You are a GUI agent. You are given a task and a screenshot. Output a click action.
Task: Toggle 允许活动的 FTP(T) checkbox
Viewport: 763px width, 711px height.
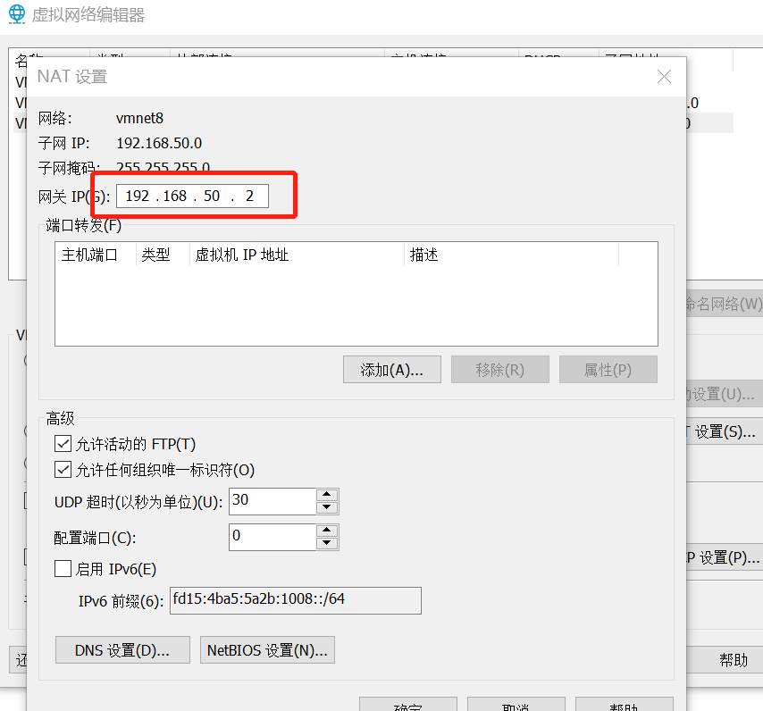pyautogui.click(x=63, y=444)
